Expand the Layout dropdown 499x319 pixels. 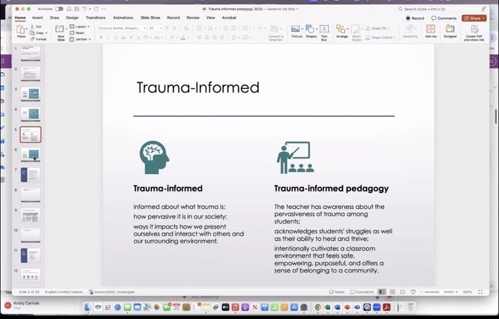(x=82, y=26)
